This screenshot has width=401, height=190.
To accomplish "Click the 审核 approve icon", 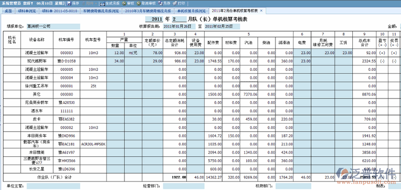I will [x=124, y=4].
